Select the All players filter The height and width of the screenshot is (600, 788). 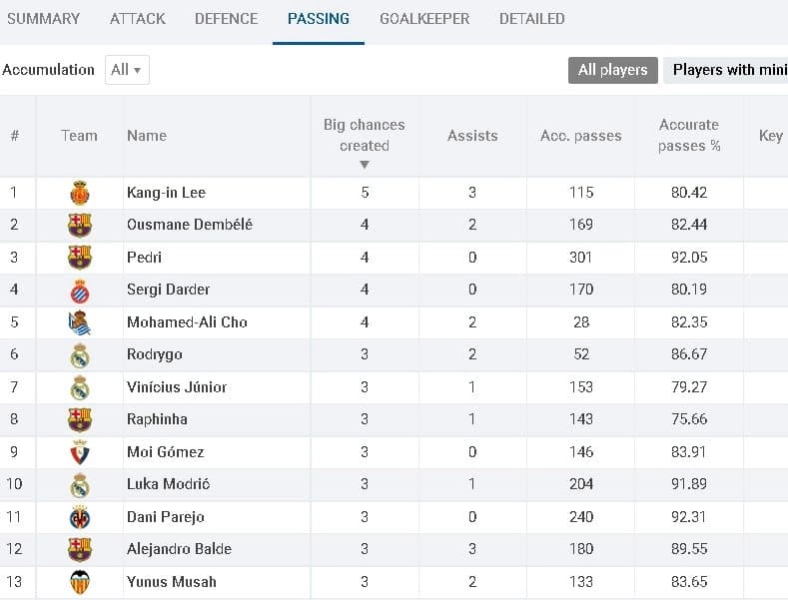[x=612, y=70]
